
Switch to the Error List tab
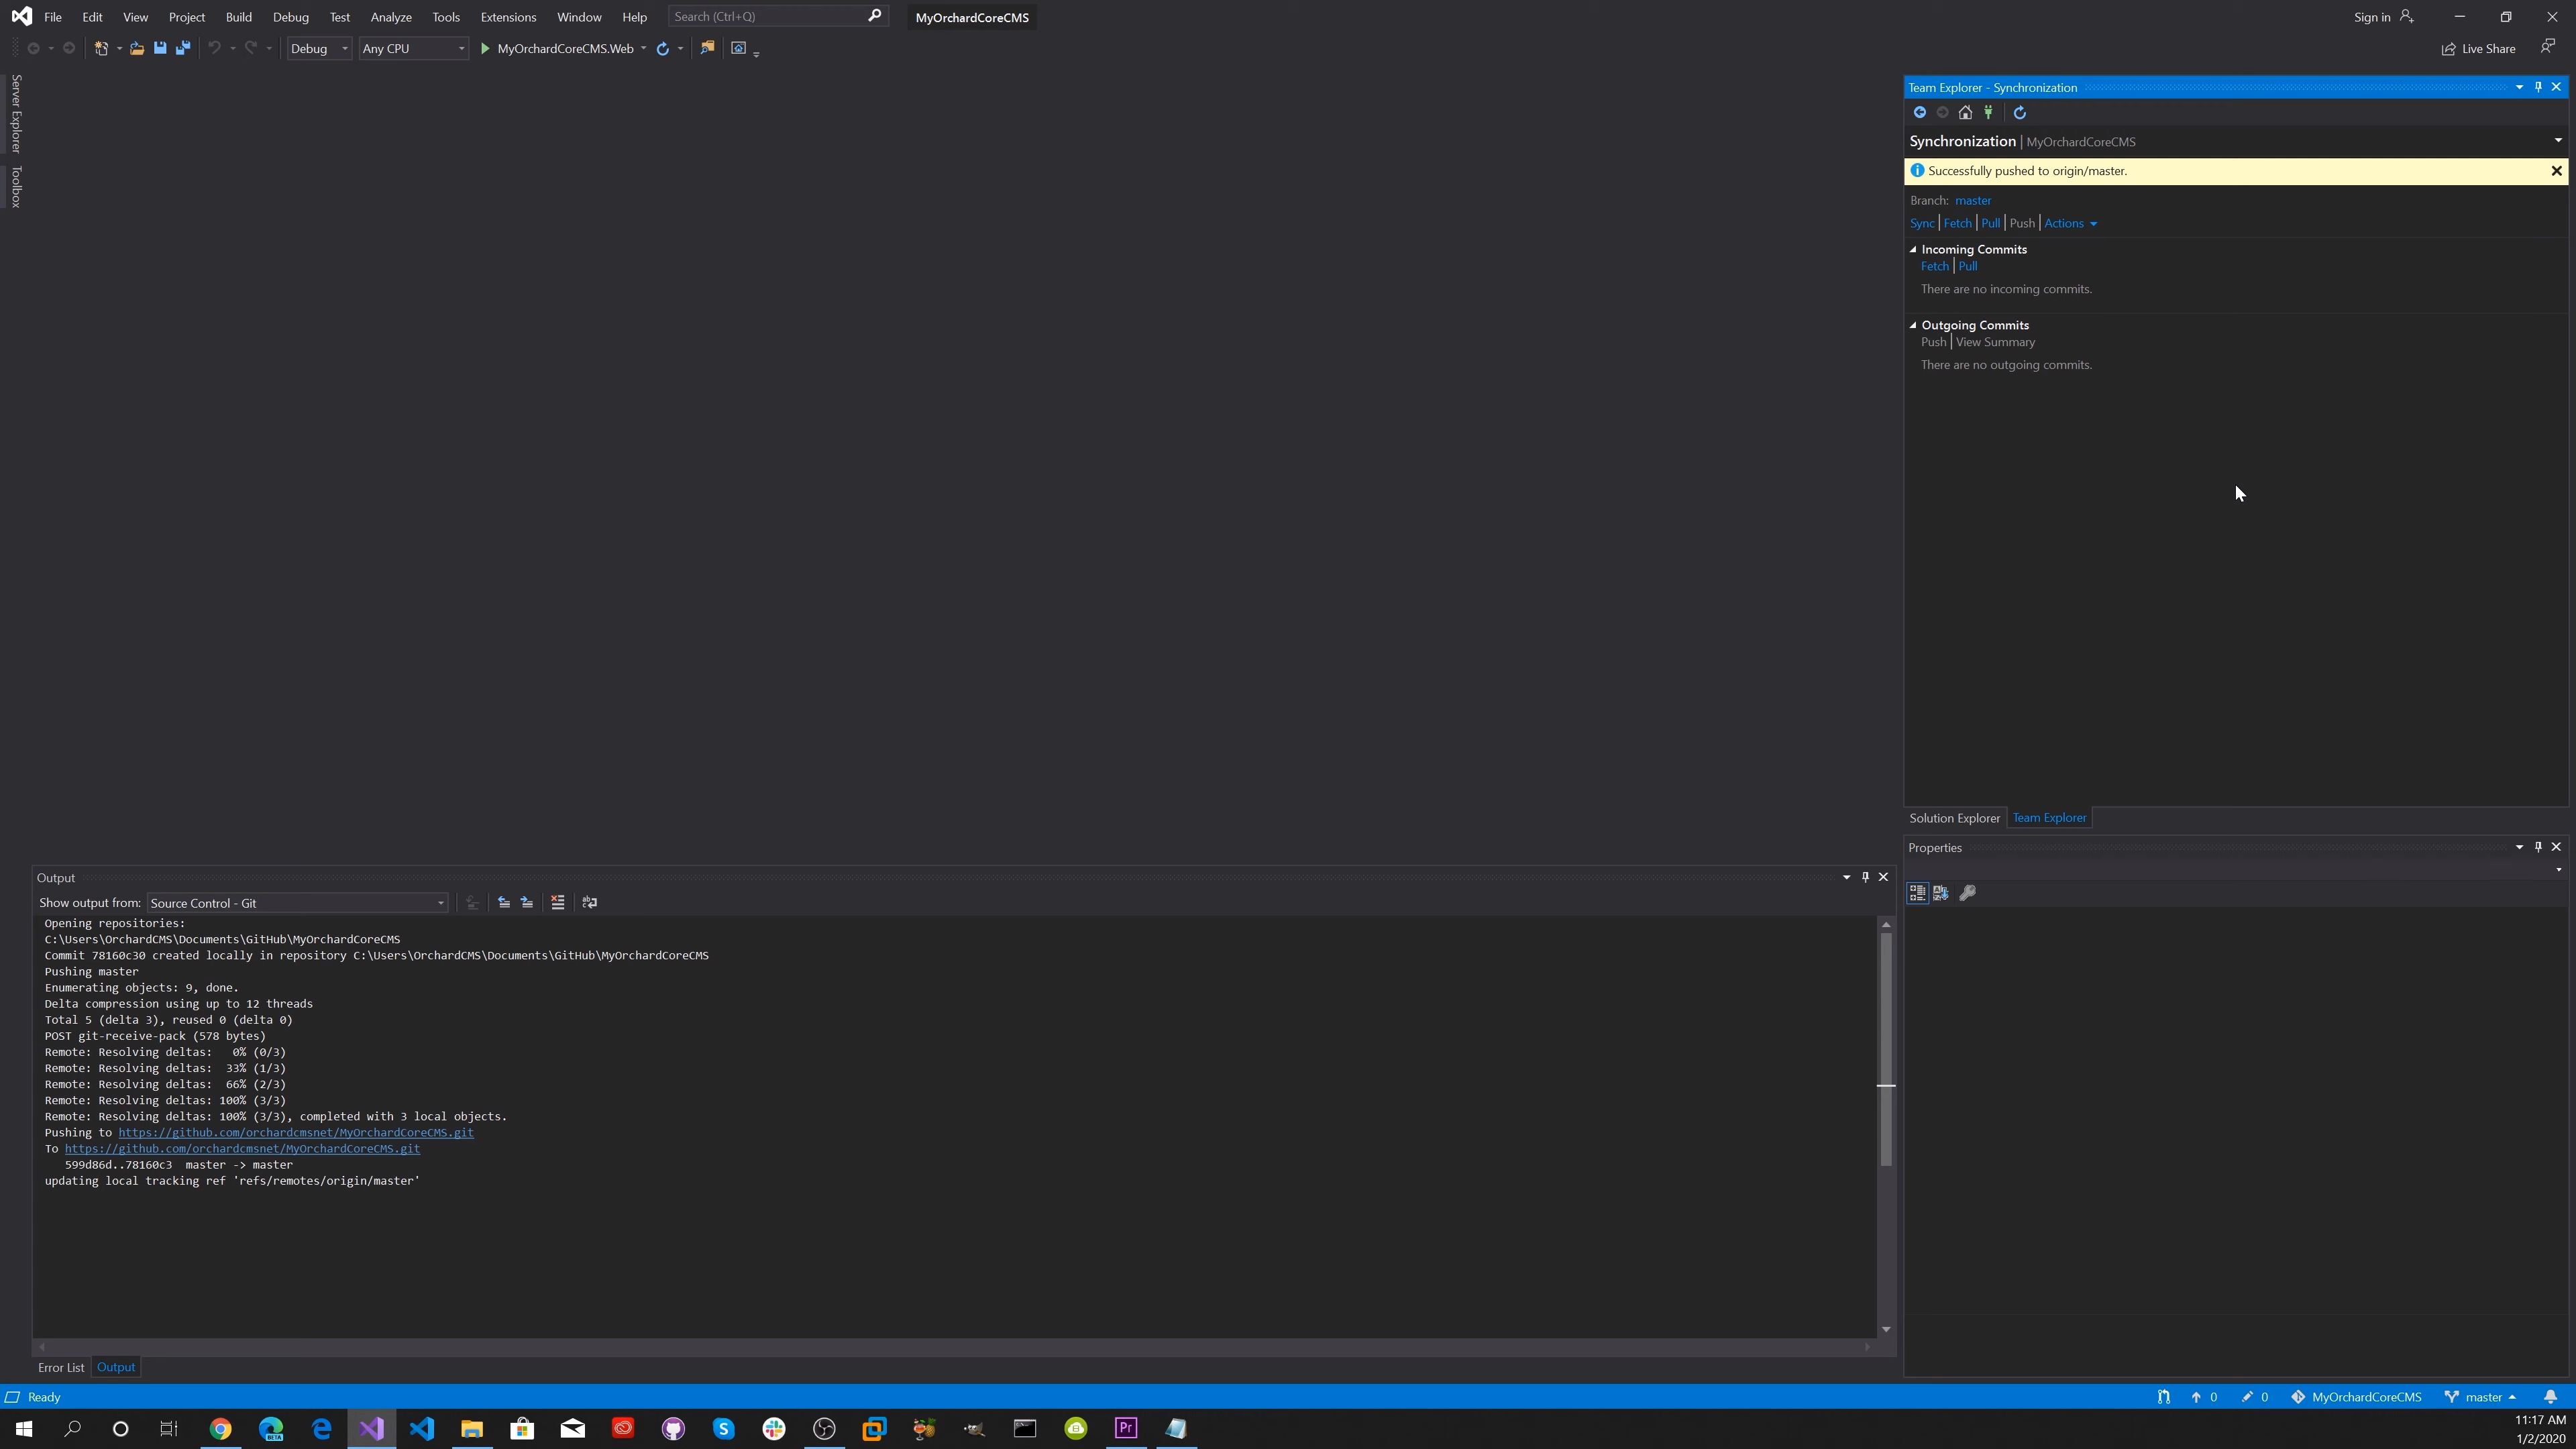61,1367
